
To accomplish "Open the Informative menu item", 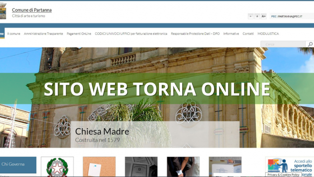I will point(231,34).
